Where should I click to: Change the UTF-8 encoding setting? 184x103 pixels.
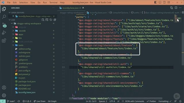pos(112,101)
